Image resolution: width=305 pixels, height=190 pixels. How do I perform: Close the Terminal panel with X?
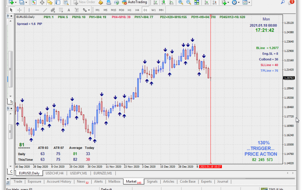[x=7, y=179]
